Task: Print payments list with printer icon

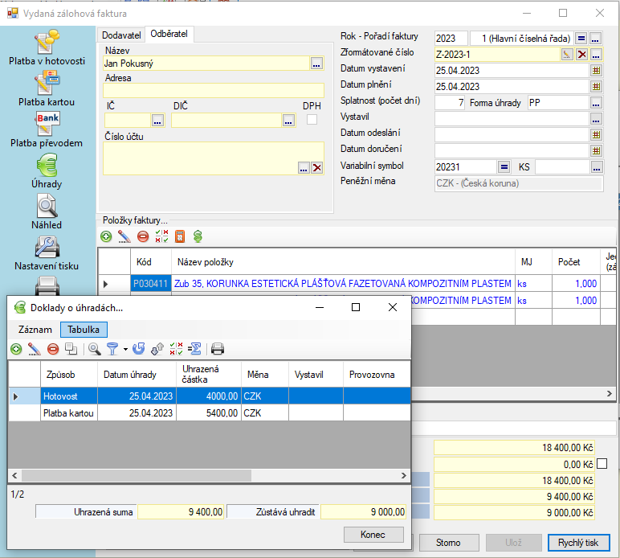Action: point(218,349)
